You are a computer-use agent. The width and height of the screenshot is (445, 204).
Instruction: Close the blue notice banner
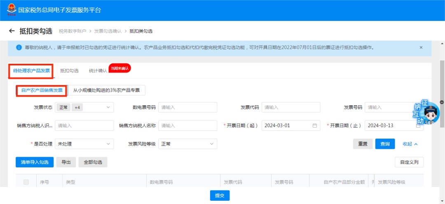pyautogui.click(x=421, y=48)
